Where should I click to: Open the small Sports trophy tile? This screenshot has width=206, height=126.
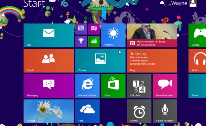81,41
